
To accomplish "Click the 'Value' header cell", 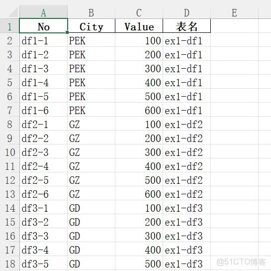I will click(139, 26).
